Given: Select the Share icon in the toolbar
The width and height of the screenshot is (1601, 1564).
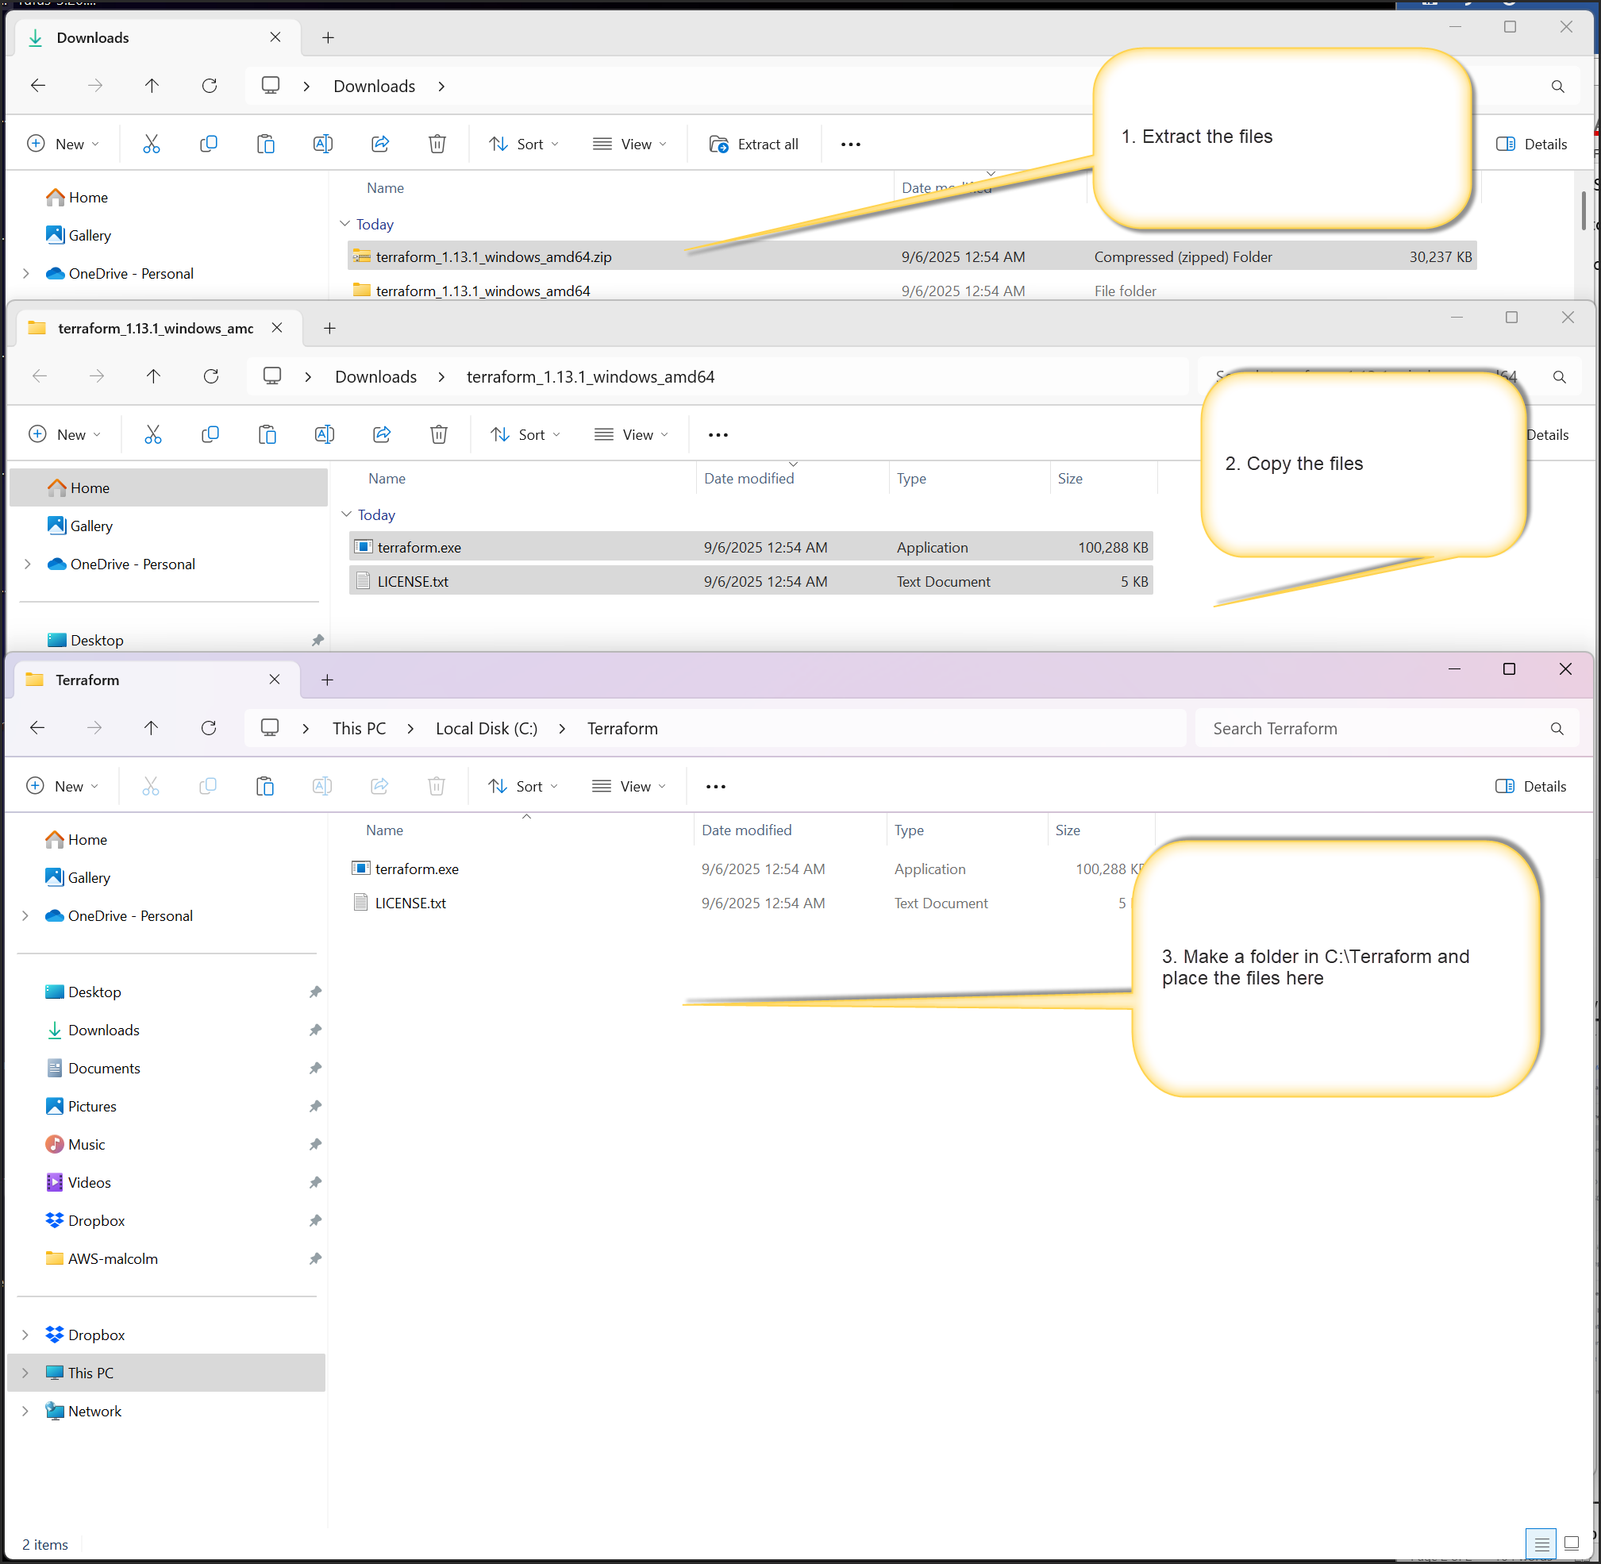Looking at the screenshot, I should tap(379, 786).
